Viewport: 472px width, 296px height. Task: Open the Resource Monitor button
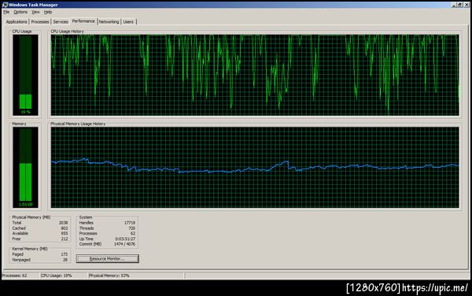coord(108,259)
